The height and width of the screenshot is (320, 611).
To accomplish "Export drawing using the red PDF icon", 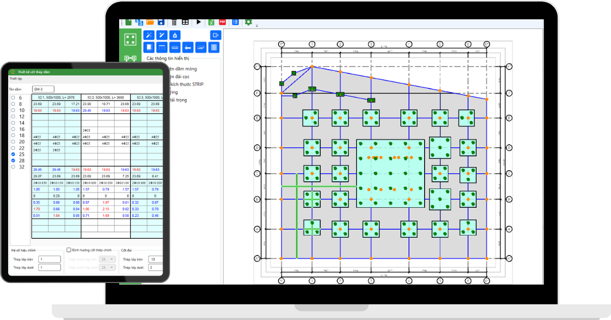I will 223,22.
